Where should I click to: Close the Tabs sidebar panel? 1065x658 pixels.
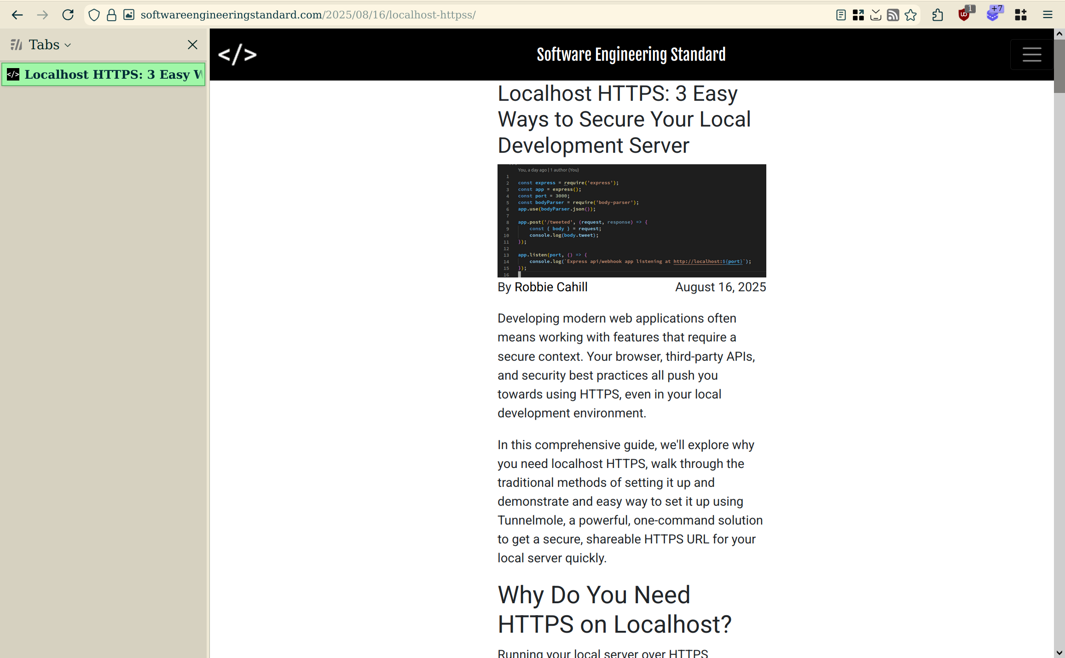(x=192, y=45)
